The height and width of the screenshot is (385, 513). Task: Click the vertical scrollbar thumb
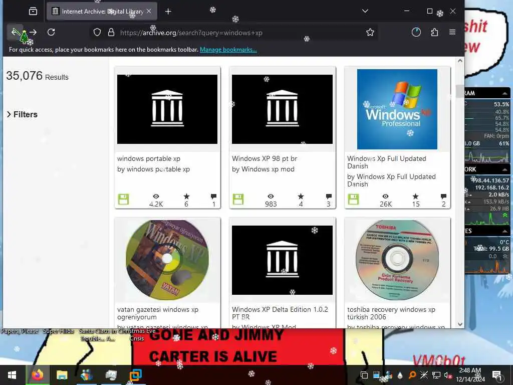coord(460,91)
